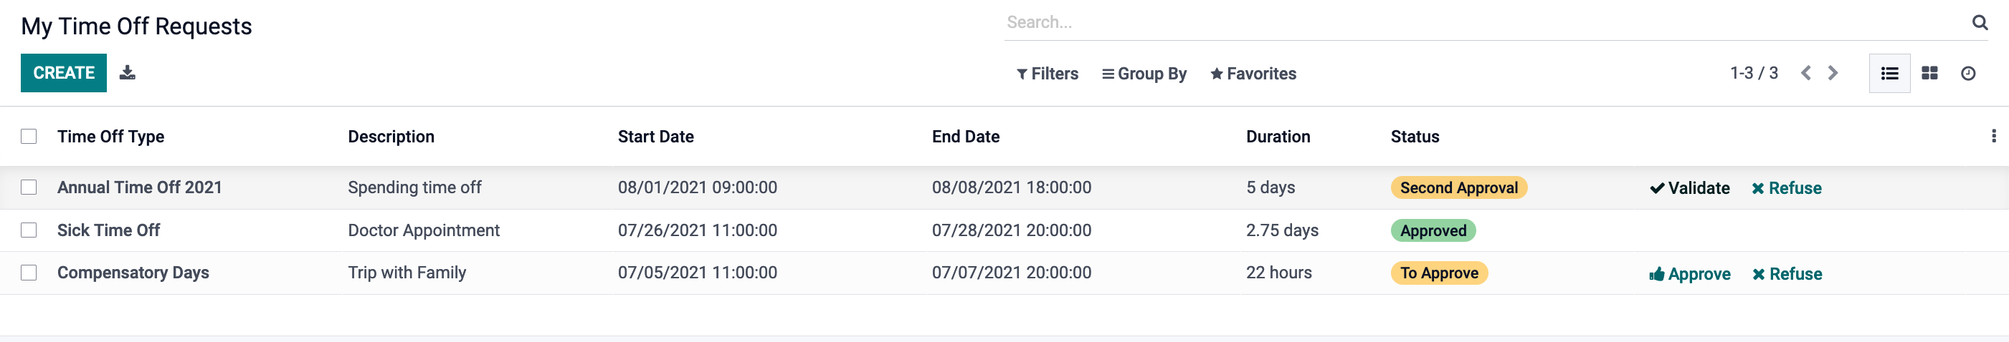Tick the Annual Time Off 2021 checkbox
This screenshot has height=342, width=2009.
(x=29, y=187)
